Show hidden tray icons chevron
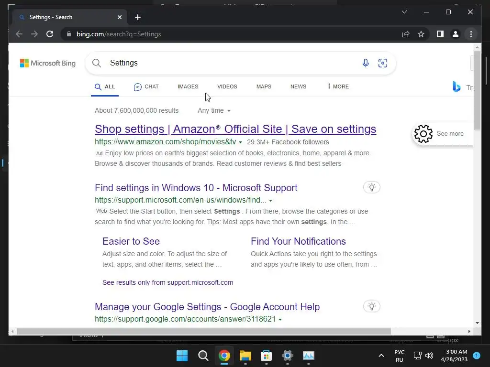This screenshot has width=490, height=367. click(381, 356)
